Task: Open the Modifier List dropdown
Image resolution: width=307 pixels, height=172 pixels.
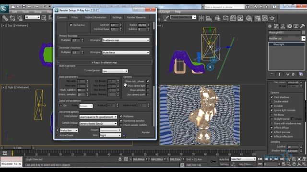Action: tap(287, 38)
